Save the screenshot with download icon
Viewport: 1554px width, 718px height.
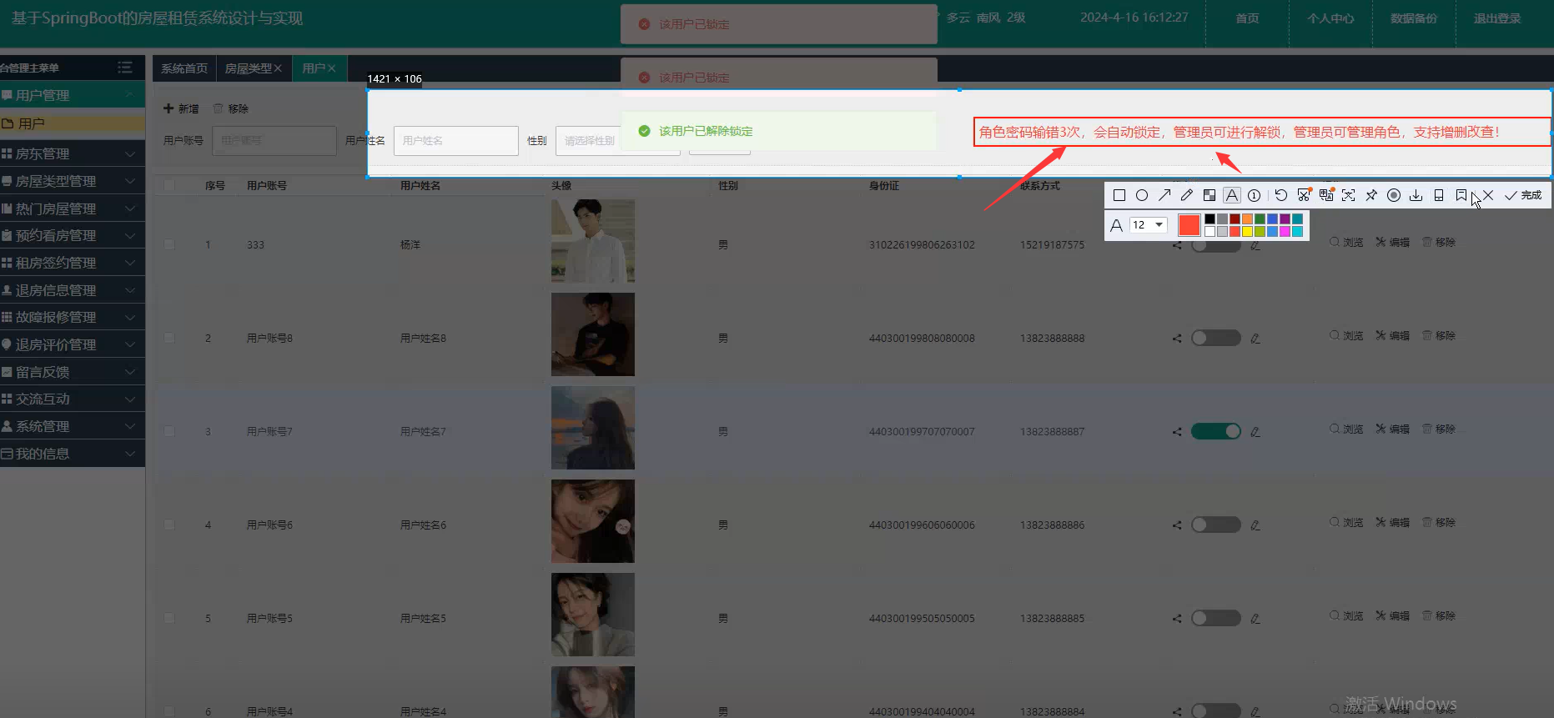point(1416,195)
